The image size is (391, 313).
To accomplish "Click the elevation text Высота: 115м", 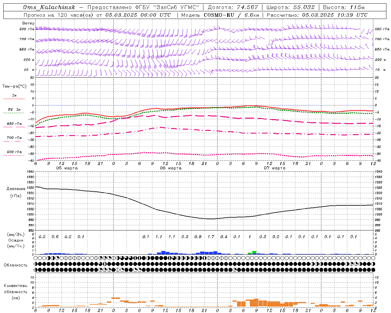I will tap(344, 7).
